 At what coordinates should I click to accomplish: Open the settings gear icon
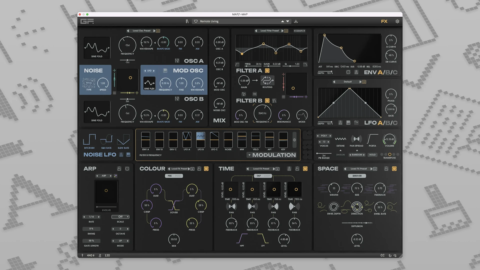(x=397, y=21)
